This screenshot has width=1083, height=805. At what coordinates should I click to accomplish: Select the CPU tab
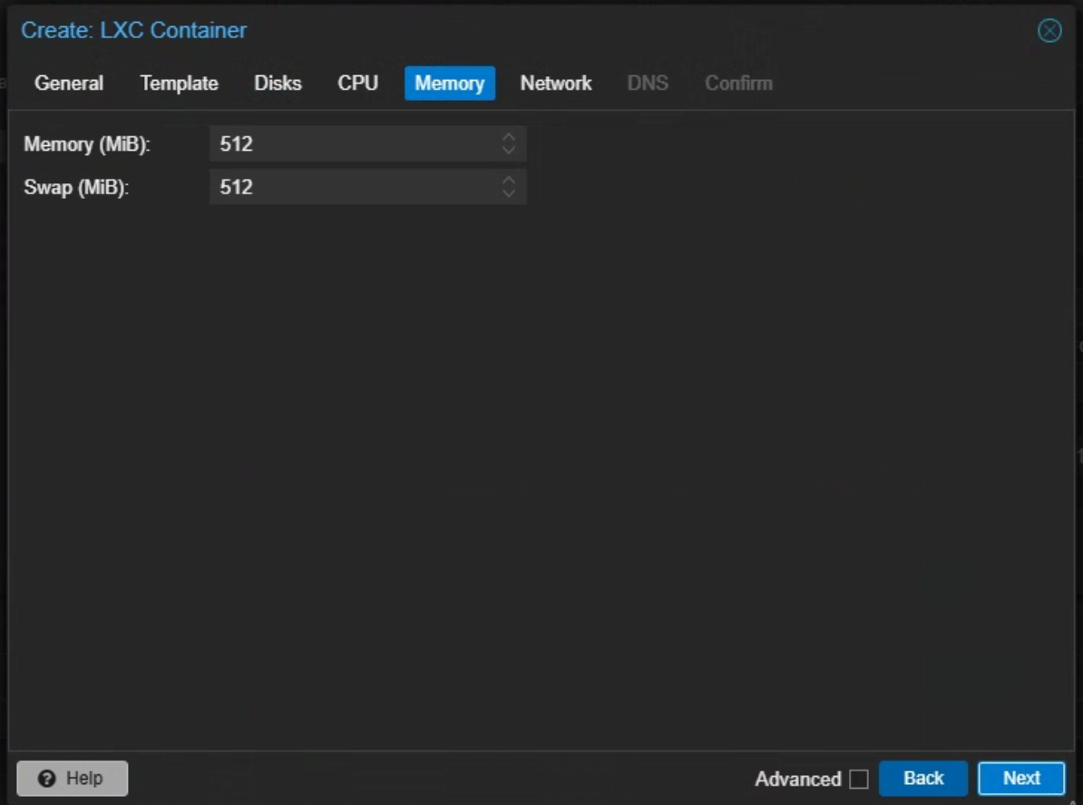coord(357,83)
